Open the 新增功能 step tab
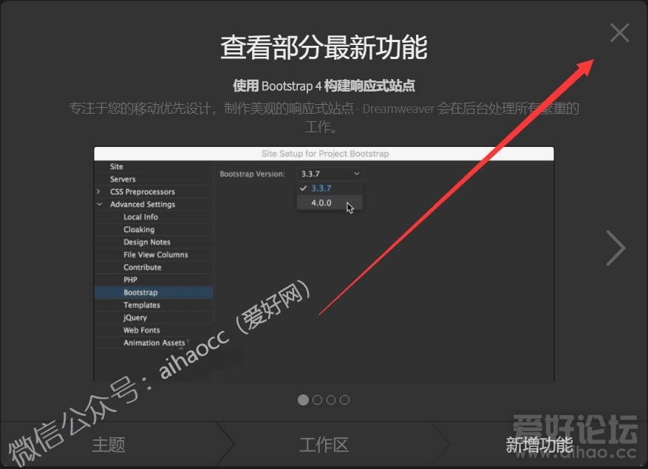Viewport: 648px width, 469px height. coord(539,445)
